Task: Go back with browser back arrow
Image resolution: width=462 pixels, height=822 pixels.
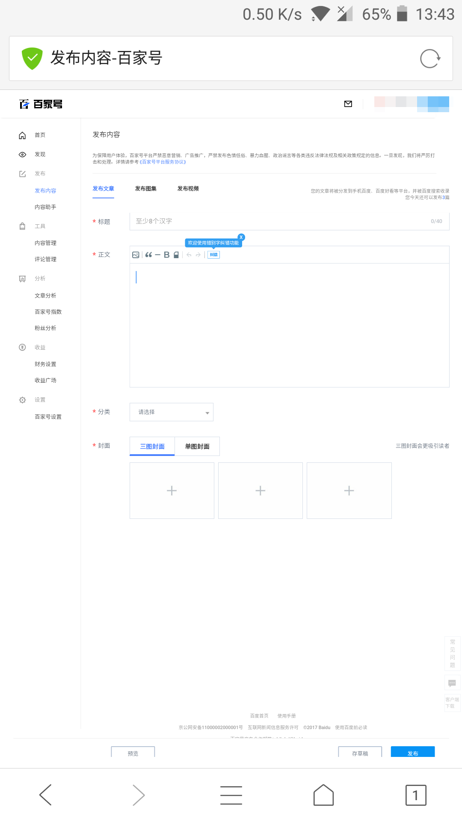Action: coord(45,795)
